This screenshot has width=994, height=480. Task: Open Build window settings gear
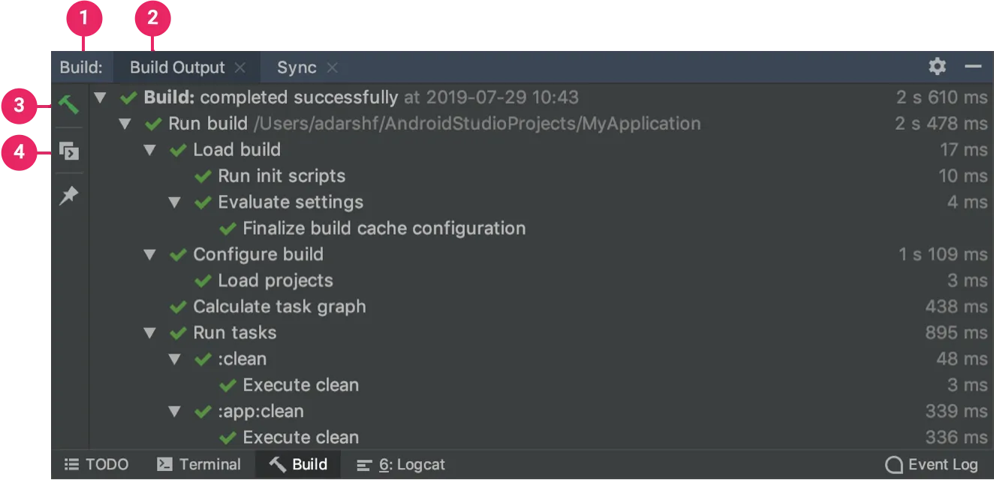(x=937, y=67)
